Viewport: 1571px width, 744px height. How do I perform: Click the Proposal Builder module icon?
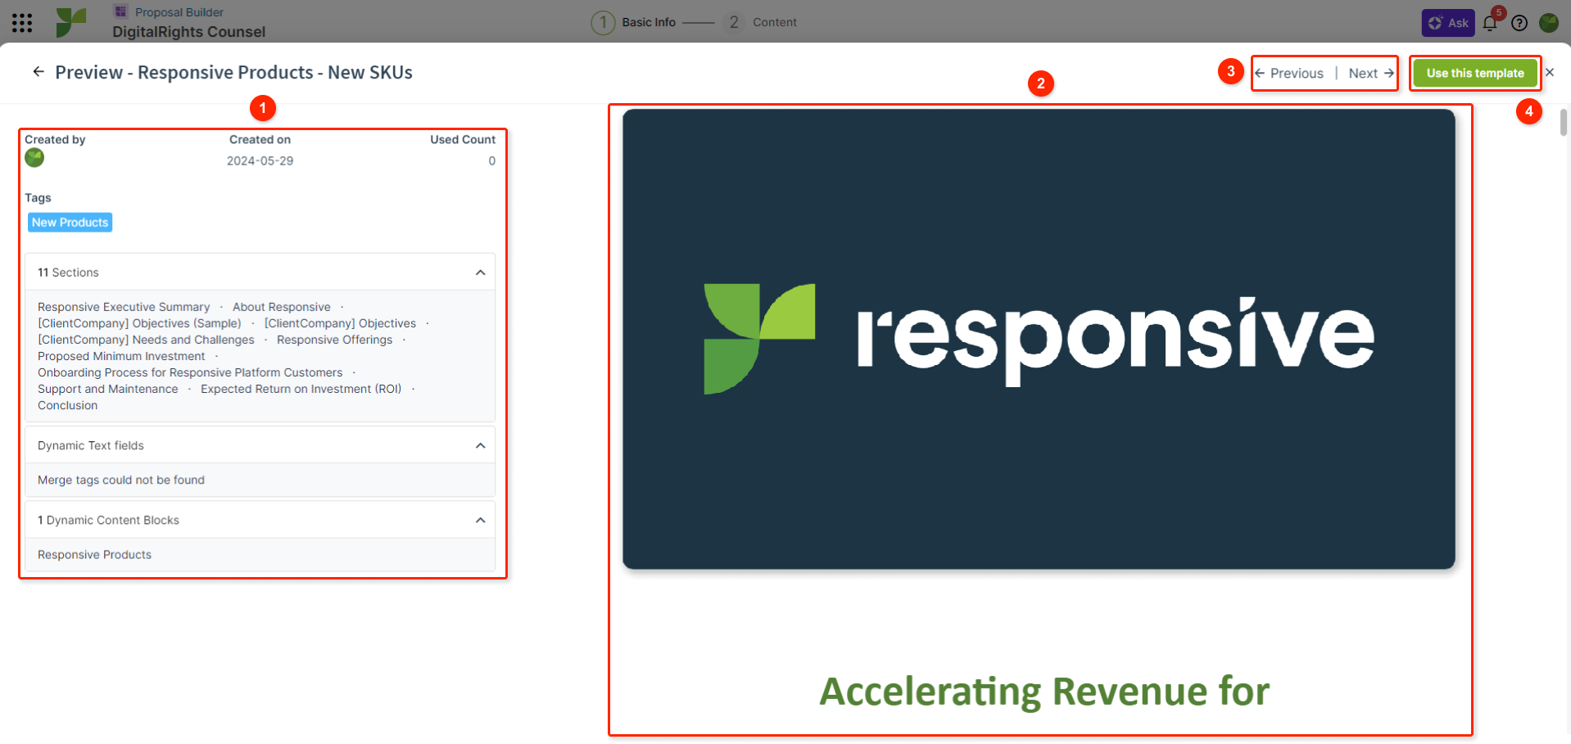point(121,11)
